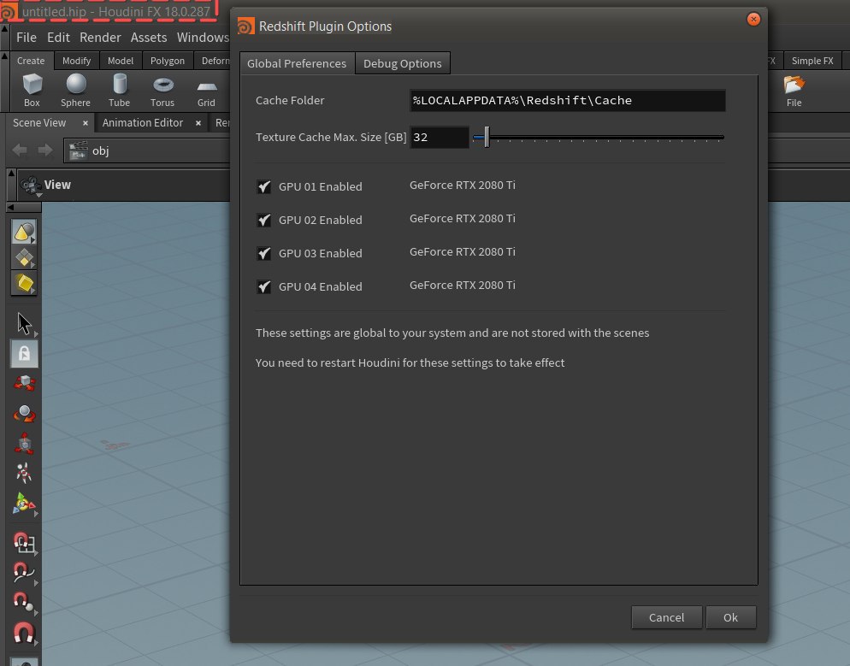850x666 pixels.
Task: Click the Houdini logo in dialog title
Action: click(245, 26)
